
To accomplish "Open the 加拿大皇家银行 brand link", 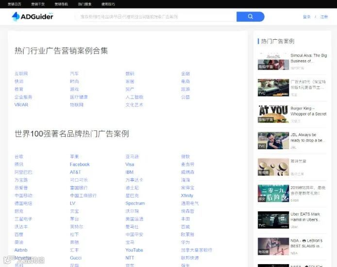I will (197, 250).
